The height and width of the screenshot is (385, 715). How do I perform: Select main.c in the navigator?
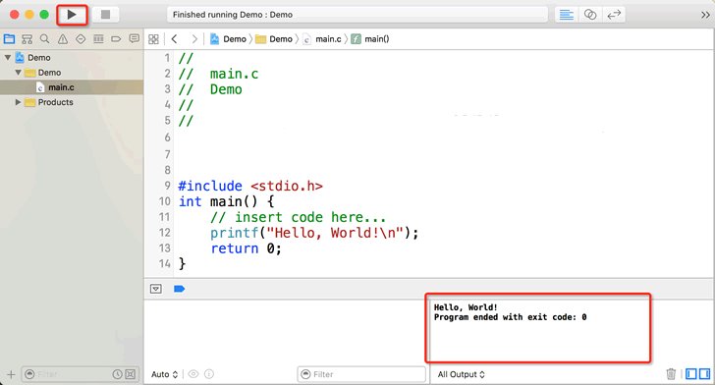(x=72, y=87)
